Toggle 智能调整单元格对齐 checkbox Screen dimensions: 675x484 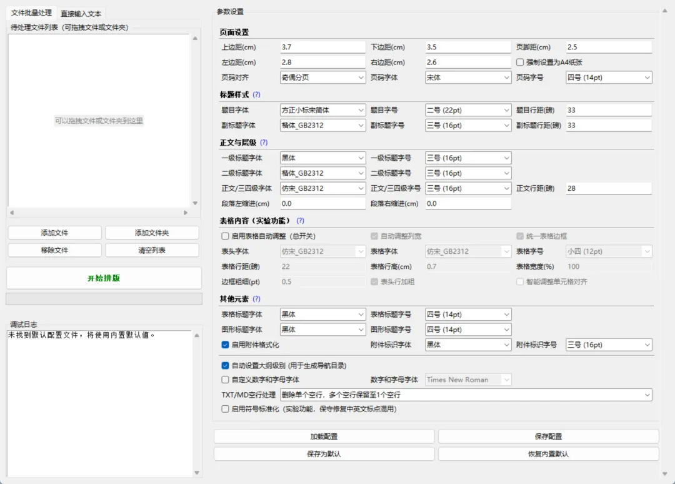[x=520, y=281]
